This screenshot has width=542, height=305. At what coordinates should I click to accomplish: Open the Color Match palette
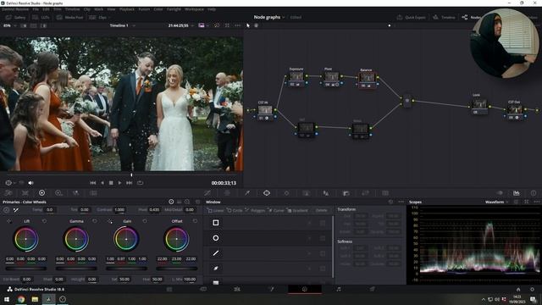[25, 193]
